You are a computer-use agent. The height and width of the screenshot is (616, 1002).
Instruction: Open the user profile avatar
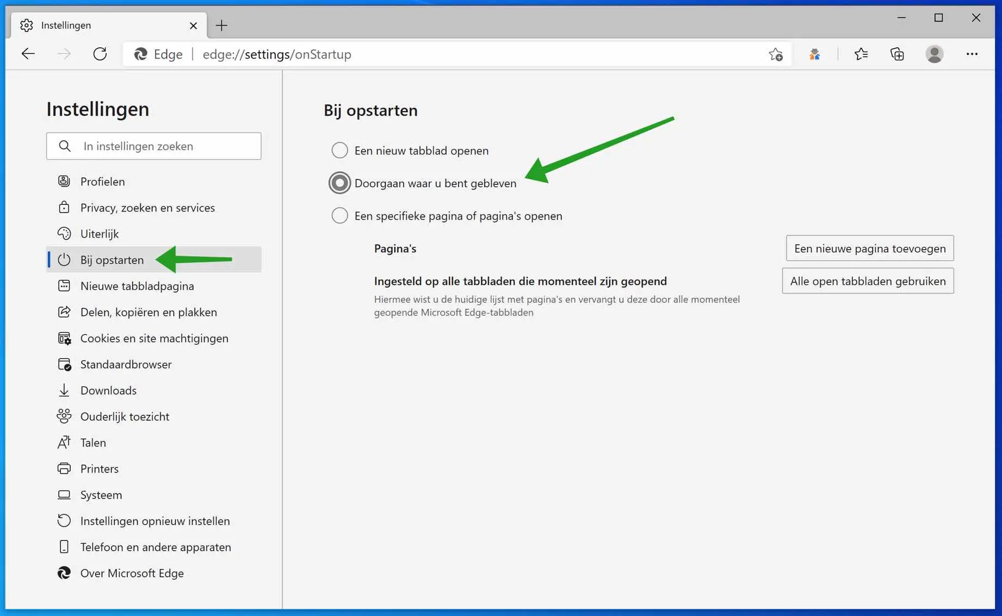(x=935, y=54)
